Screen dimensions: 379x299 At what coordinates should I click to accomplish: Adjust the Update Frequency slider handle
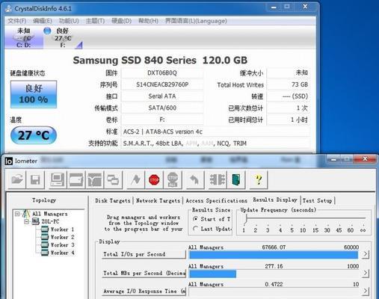point(246,220)
